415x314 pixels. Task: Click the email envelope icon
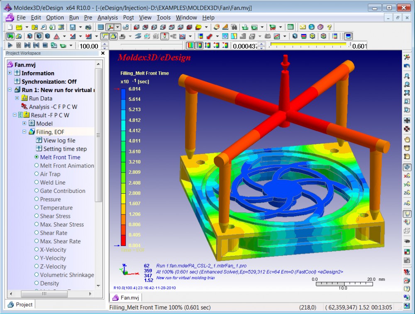tap(303, 27)
